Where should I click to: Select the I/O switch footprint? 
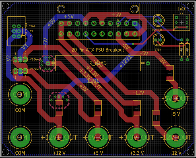click(182, 22)
